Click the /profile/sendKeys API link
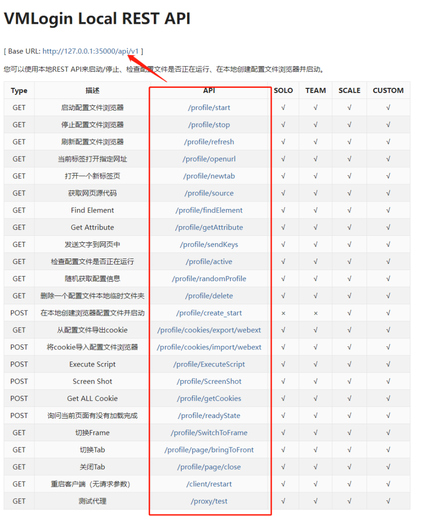The height and width of the screenshot is (517, 434). point(209,244)
